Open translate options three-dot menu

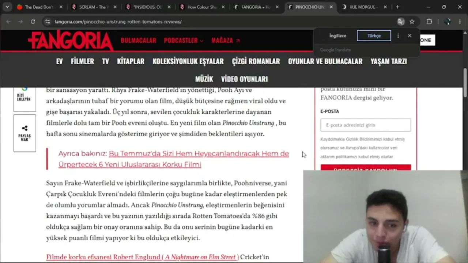click(x=398, y=35)
